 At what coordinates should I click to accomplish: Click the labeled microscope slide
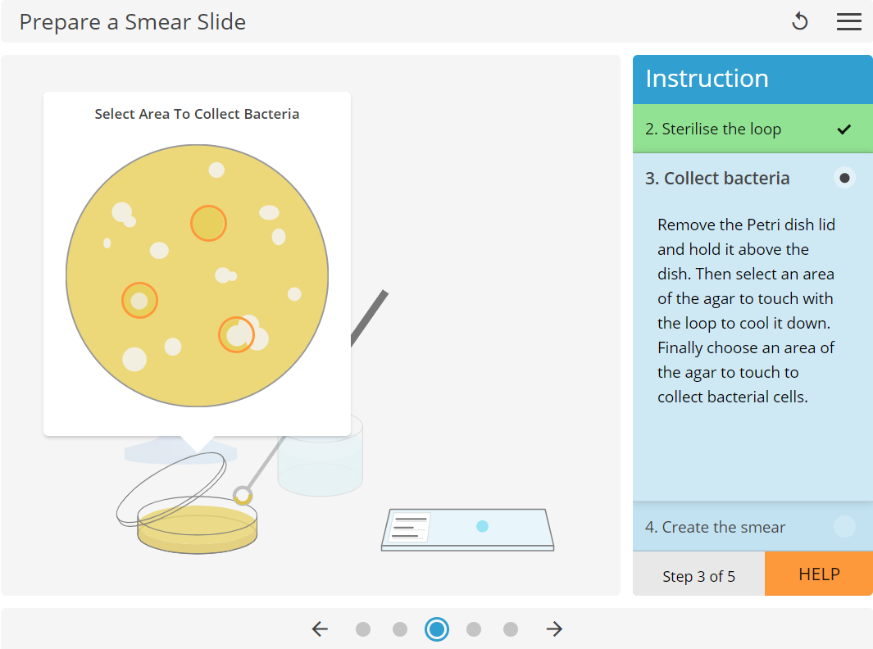[467, 529]
